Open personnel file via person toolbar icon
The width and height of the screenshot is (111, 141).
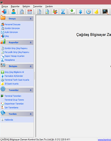pyautogui.click(x=13, y=12)
